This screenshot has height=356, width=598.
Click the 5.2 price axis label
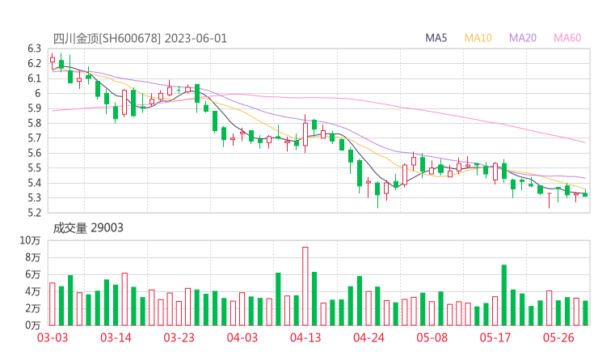pyautogui.click(x=34, y=212)
